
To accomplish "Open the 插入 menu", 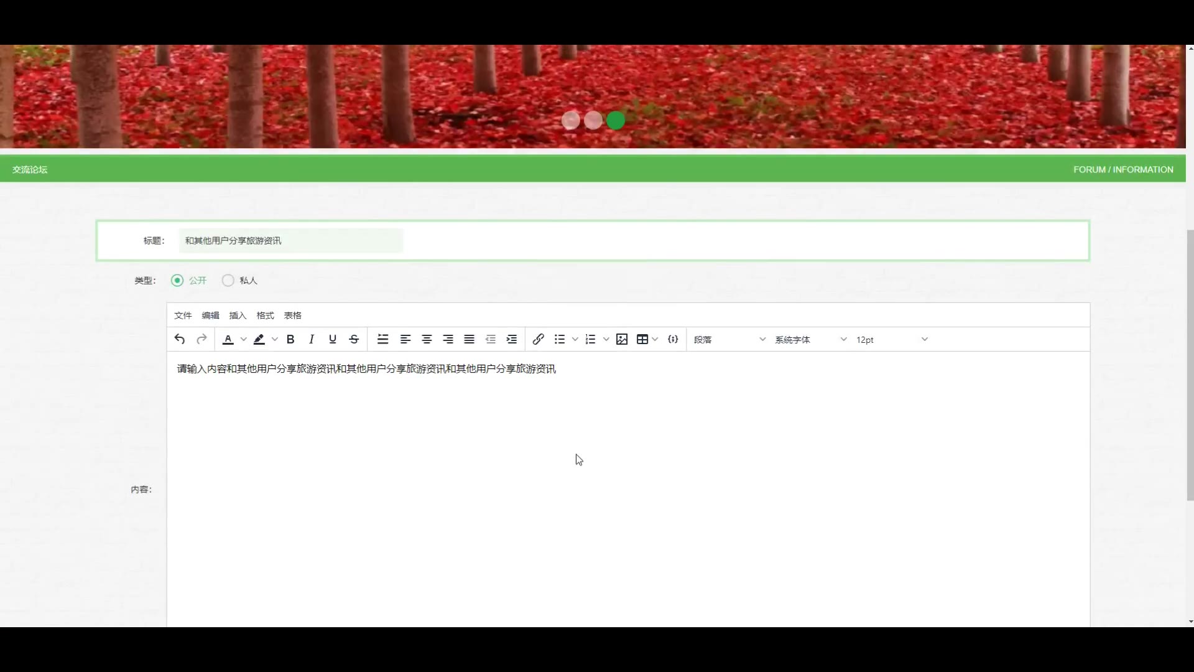I will (x=238, y=315).
